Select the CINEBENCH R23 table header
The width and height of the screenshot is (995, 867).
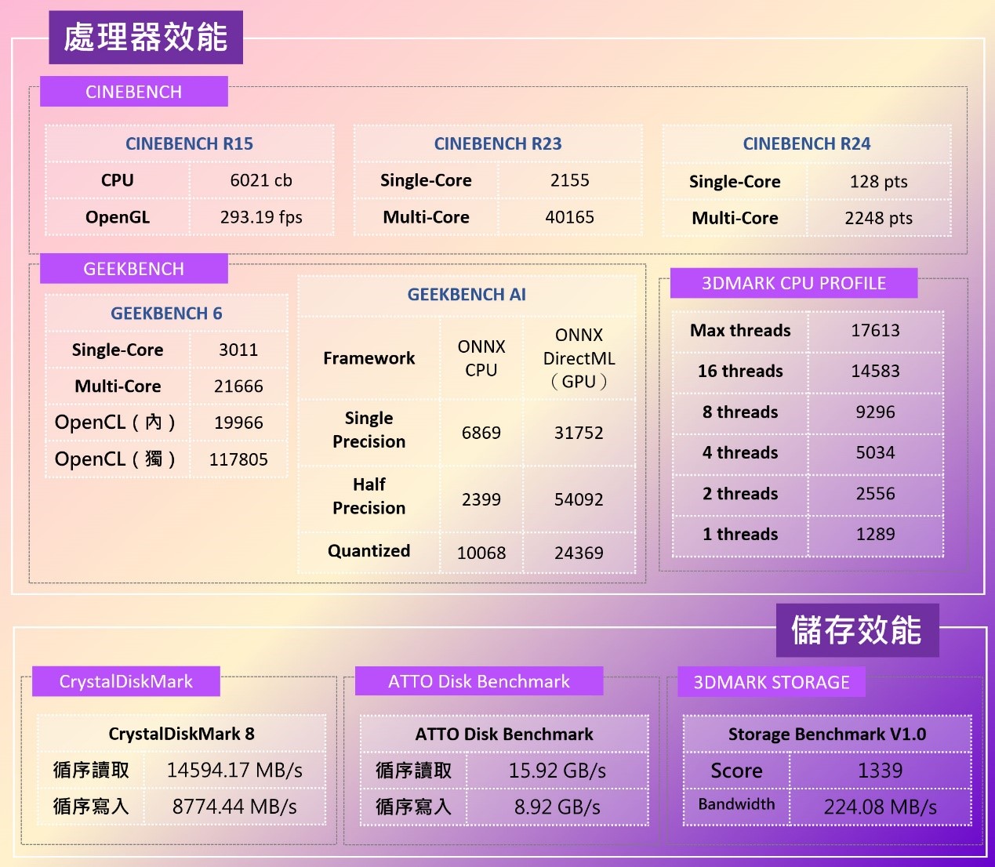click(498, 143)
